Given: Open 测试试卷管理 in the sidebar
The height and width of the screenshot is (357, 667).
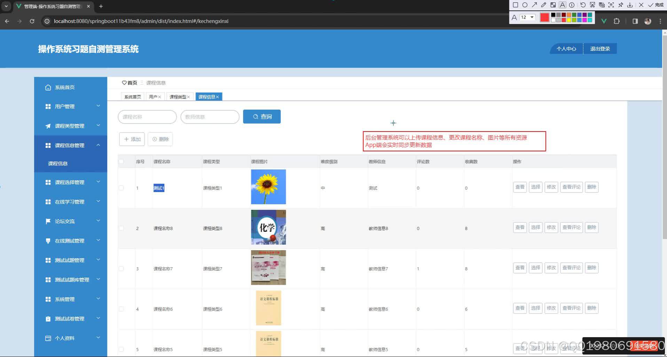Looking at the screenshot, I should tap(71, 319).
